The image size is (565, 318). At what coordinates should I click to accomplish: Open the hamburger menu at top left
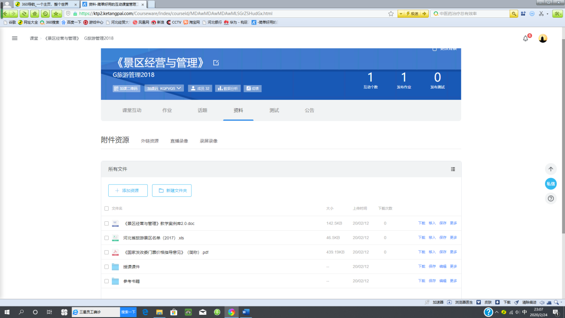click(15, 38)
